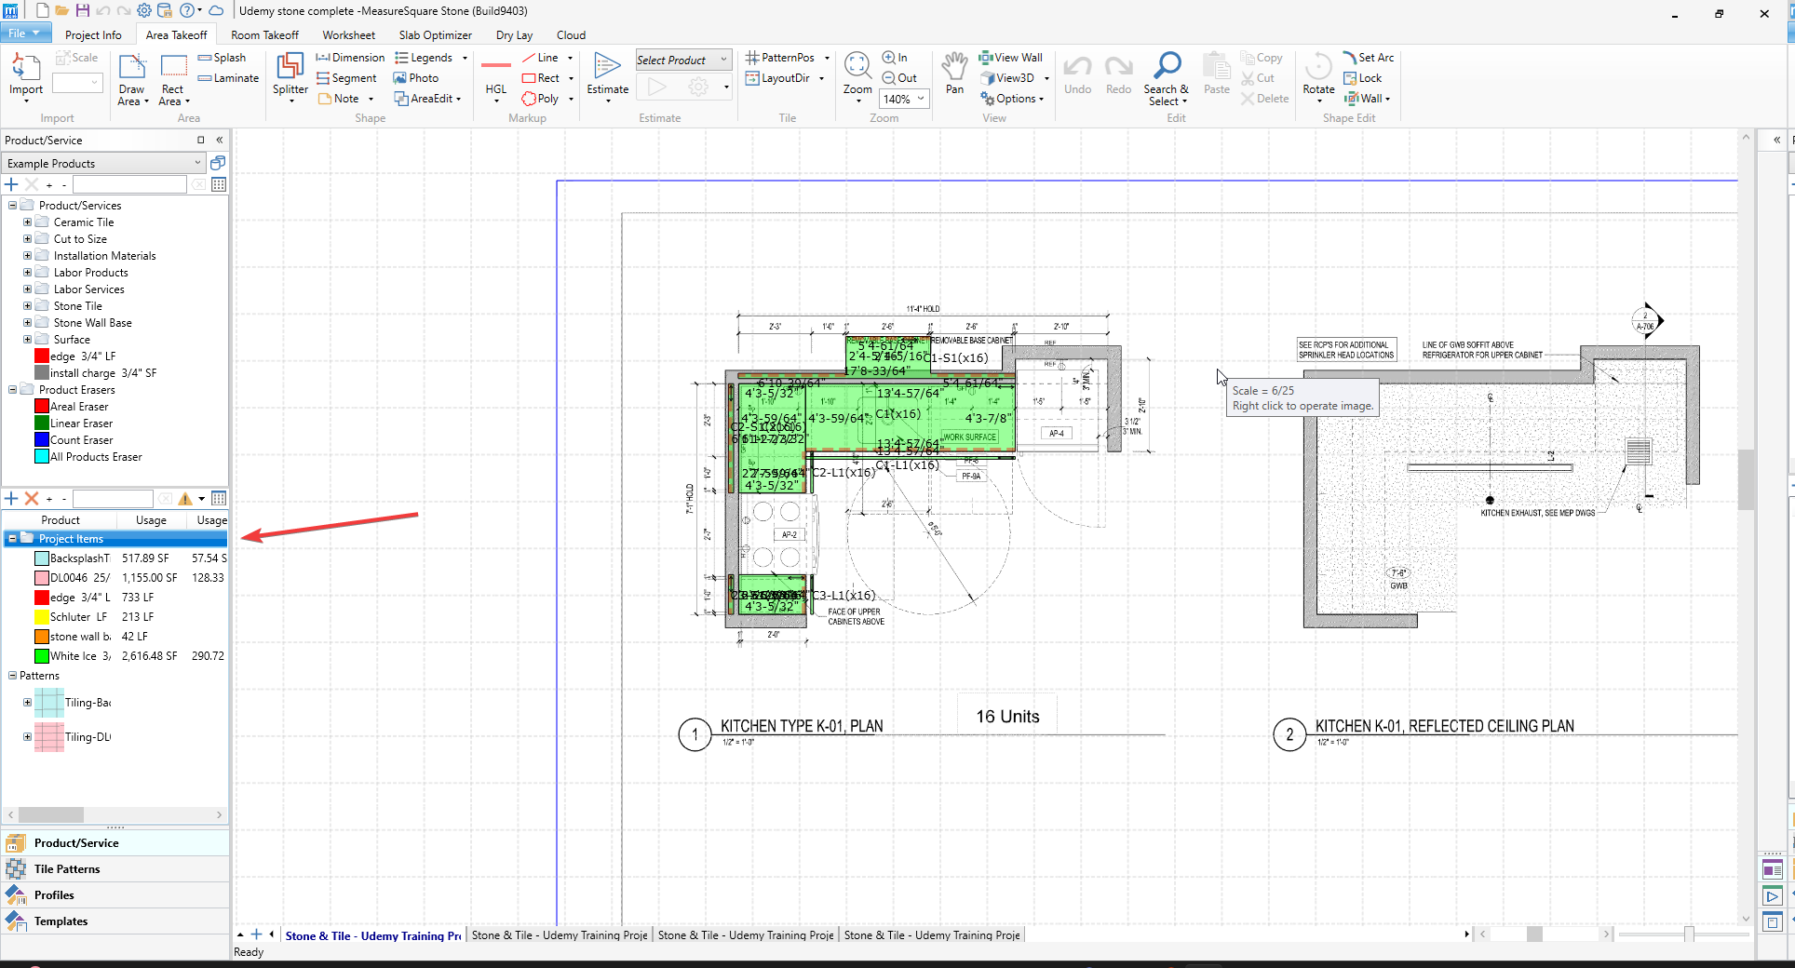1795x968 pixels.
Task: Collapse the Product Erasers group
Action: point(12,390)
